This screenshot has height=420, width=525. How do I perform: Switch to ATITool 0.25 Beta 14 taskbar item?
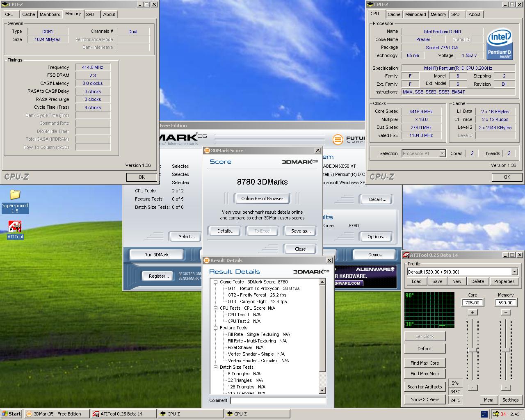pyautogui.click(x=123, y=414)
